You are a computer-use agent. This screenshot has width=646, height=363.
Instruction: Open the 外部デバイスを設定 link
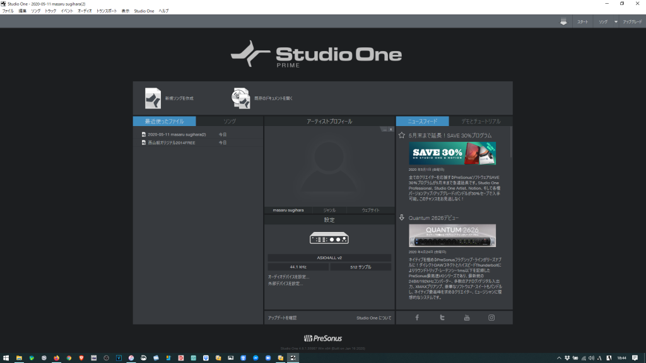point(285,284)
